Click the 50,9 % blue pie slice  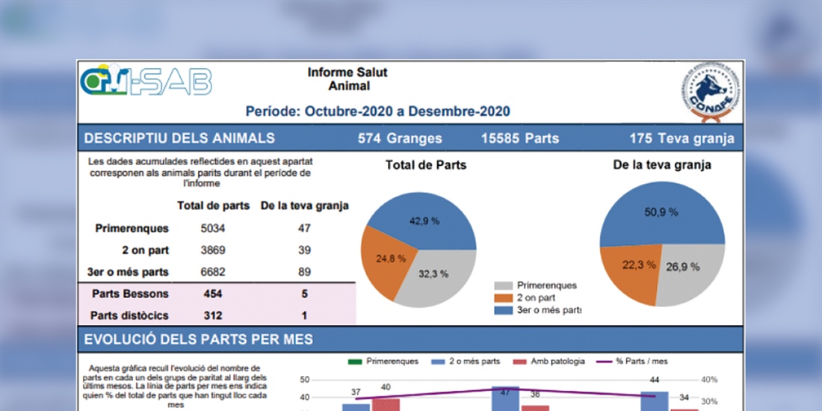coord(662,211)
